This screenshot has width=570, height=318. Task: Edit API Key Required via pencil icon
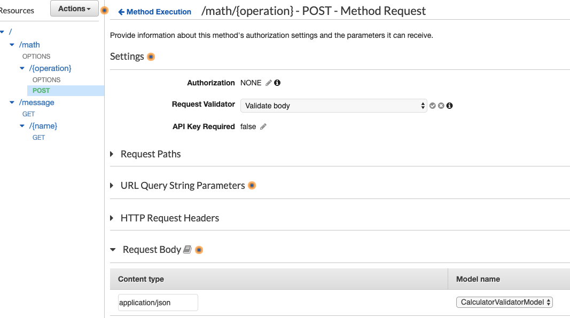pos(263,126)
